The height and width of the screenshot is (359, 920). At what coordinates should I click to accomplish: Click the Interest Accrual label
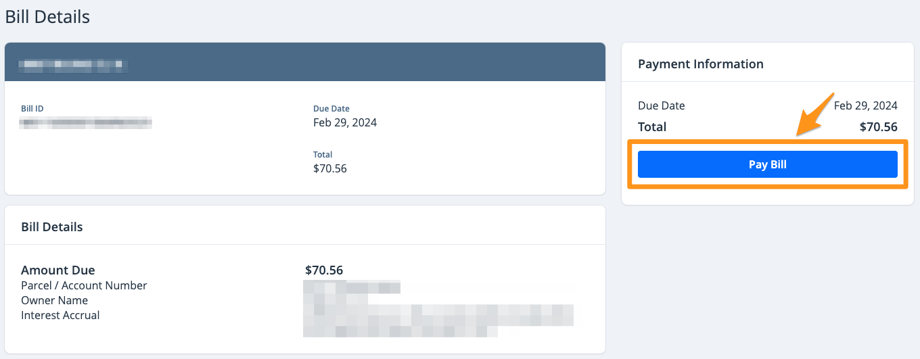pos(60,315)
